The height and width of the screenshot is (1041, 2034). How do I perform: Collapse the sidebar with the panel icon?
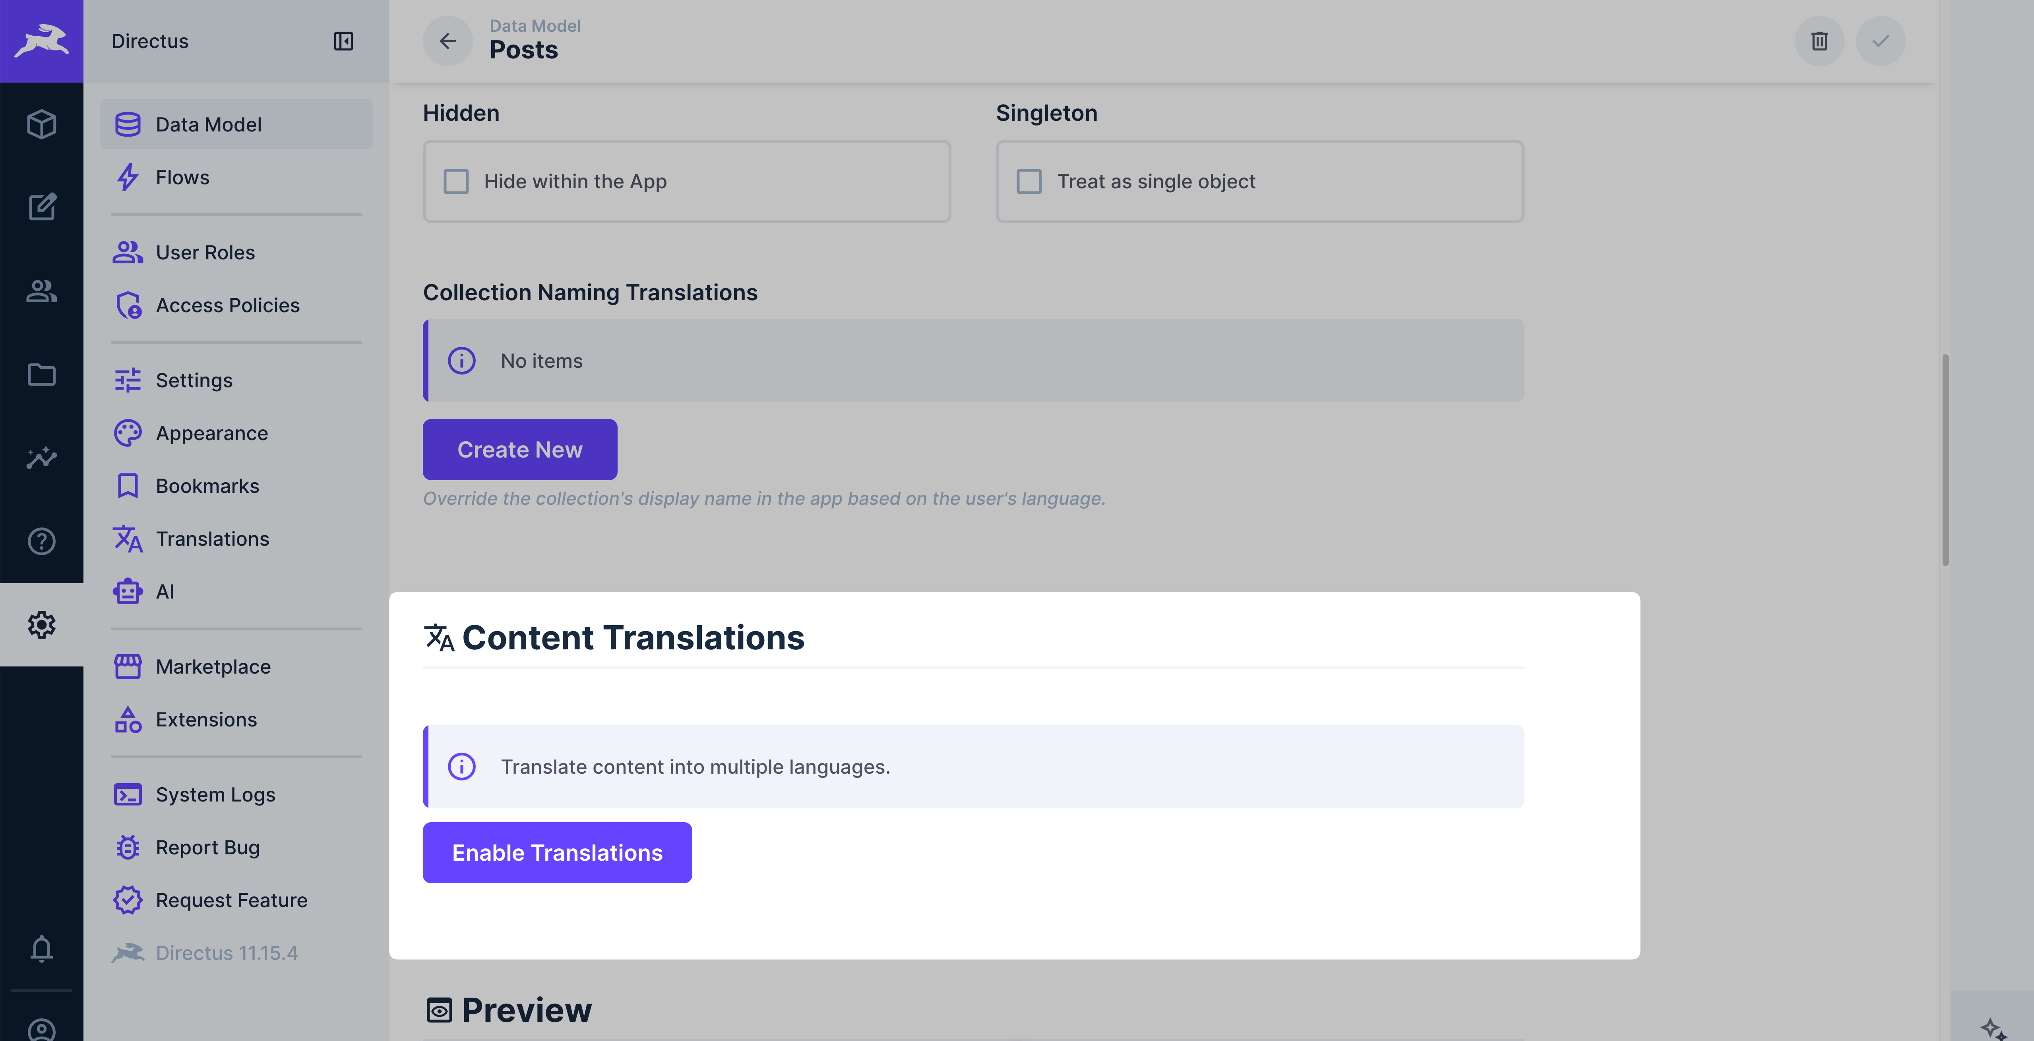pos(344,41)
